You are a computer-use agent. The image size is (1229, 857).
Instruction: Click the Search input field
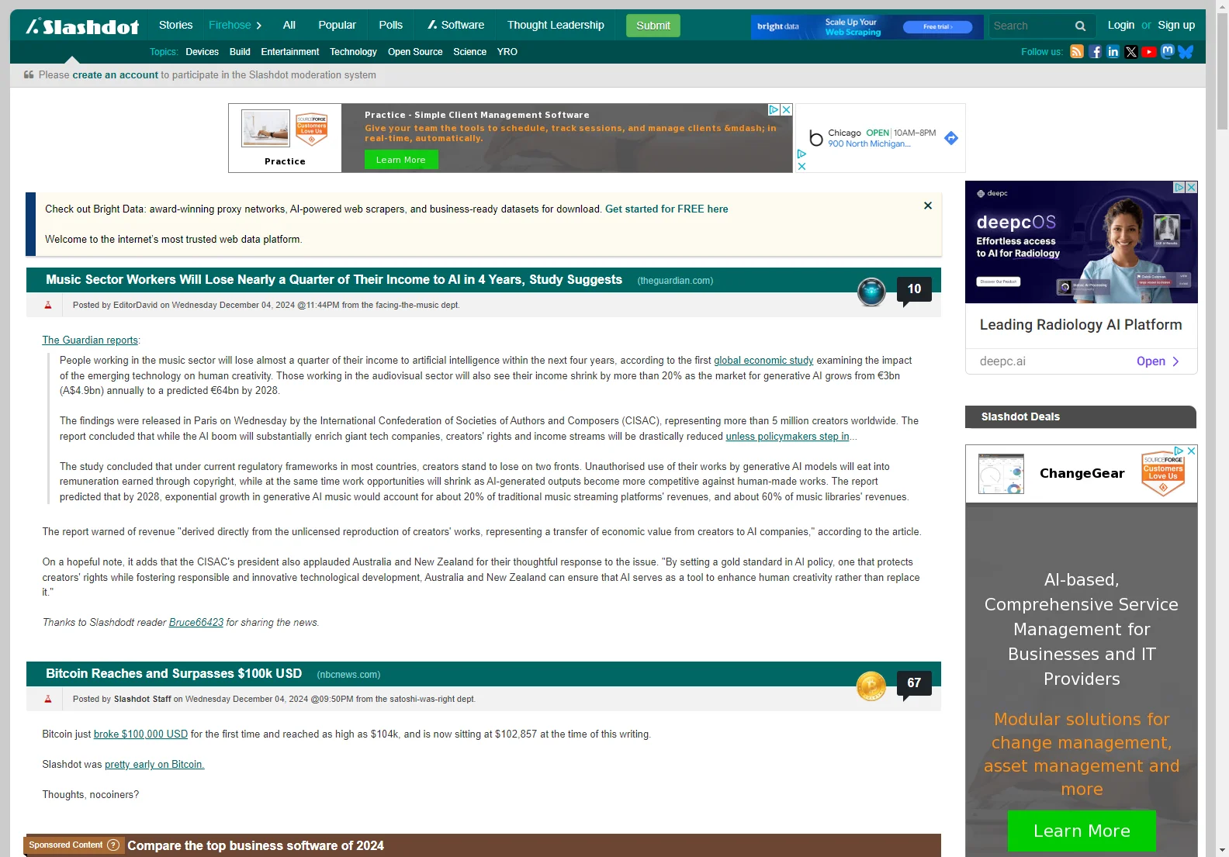coord(1030,26)
